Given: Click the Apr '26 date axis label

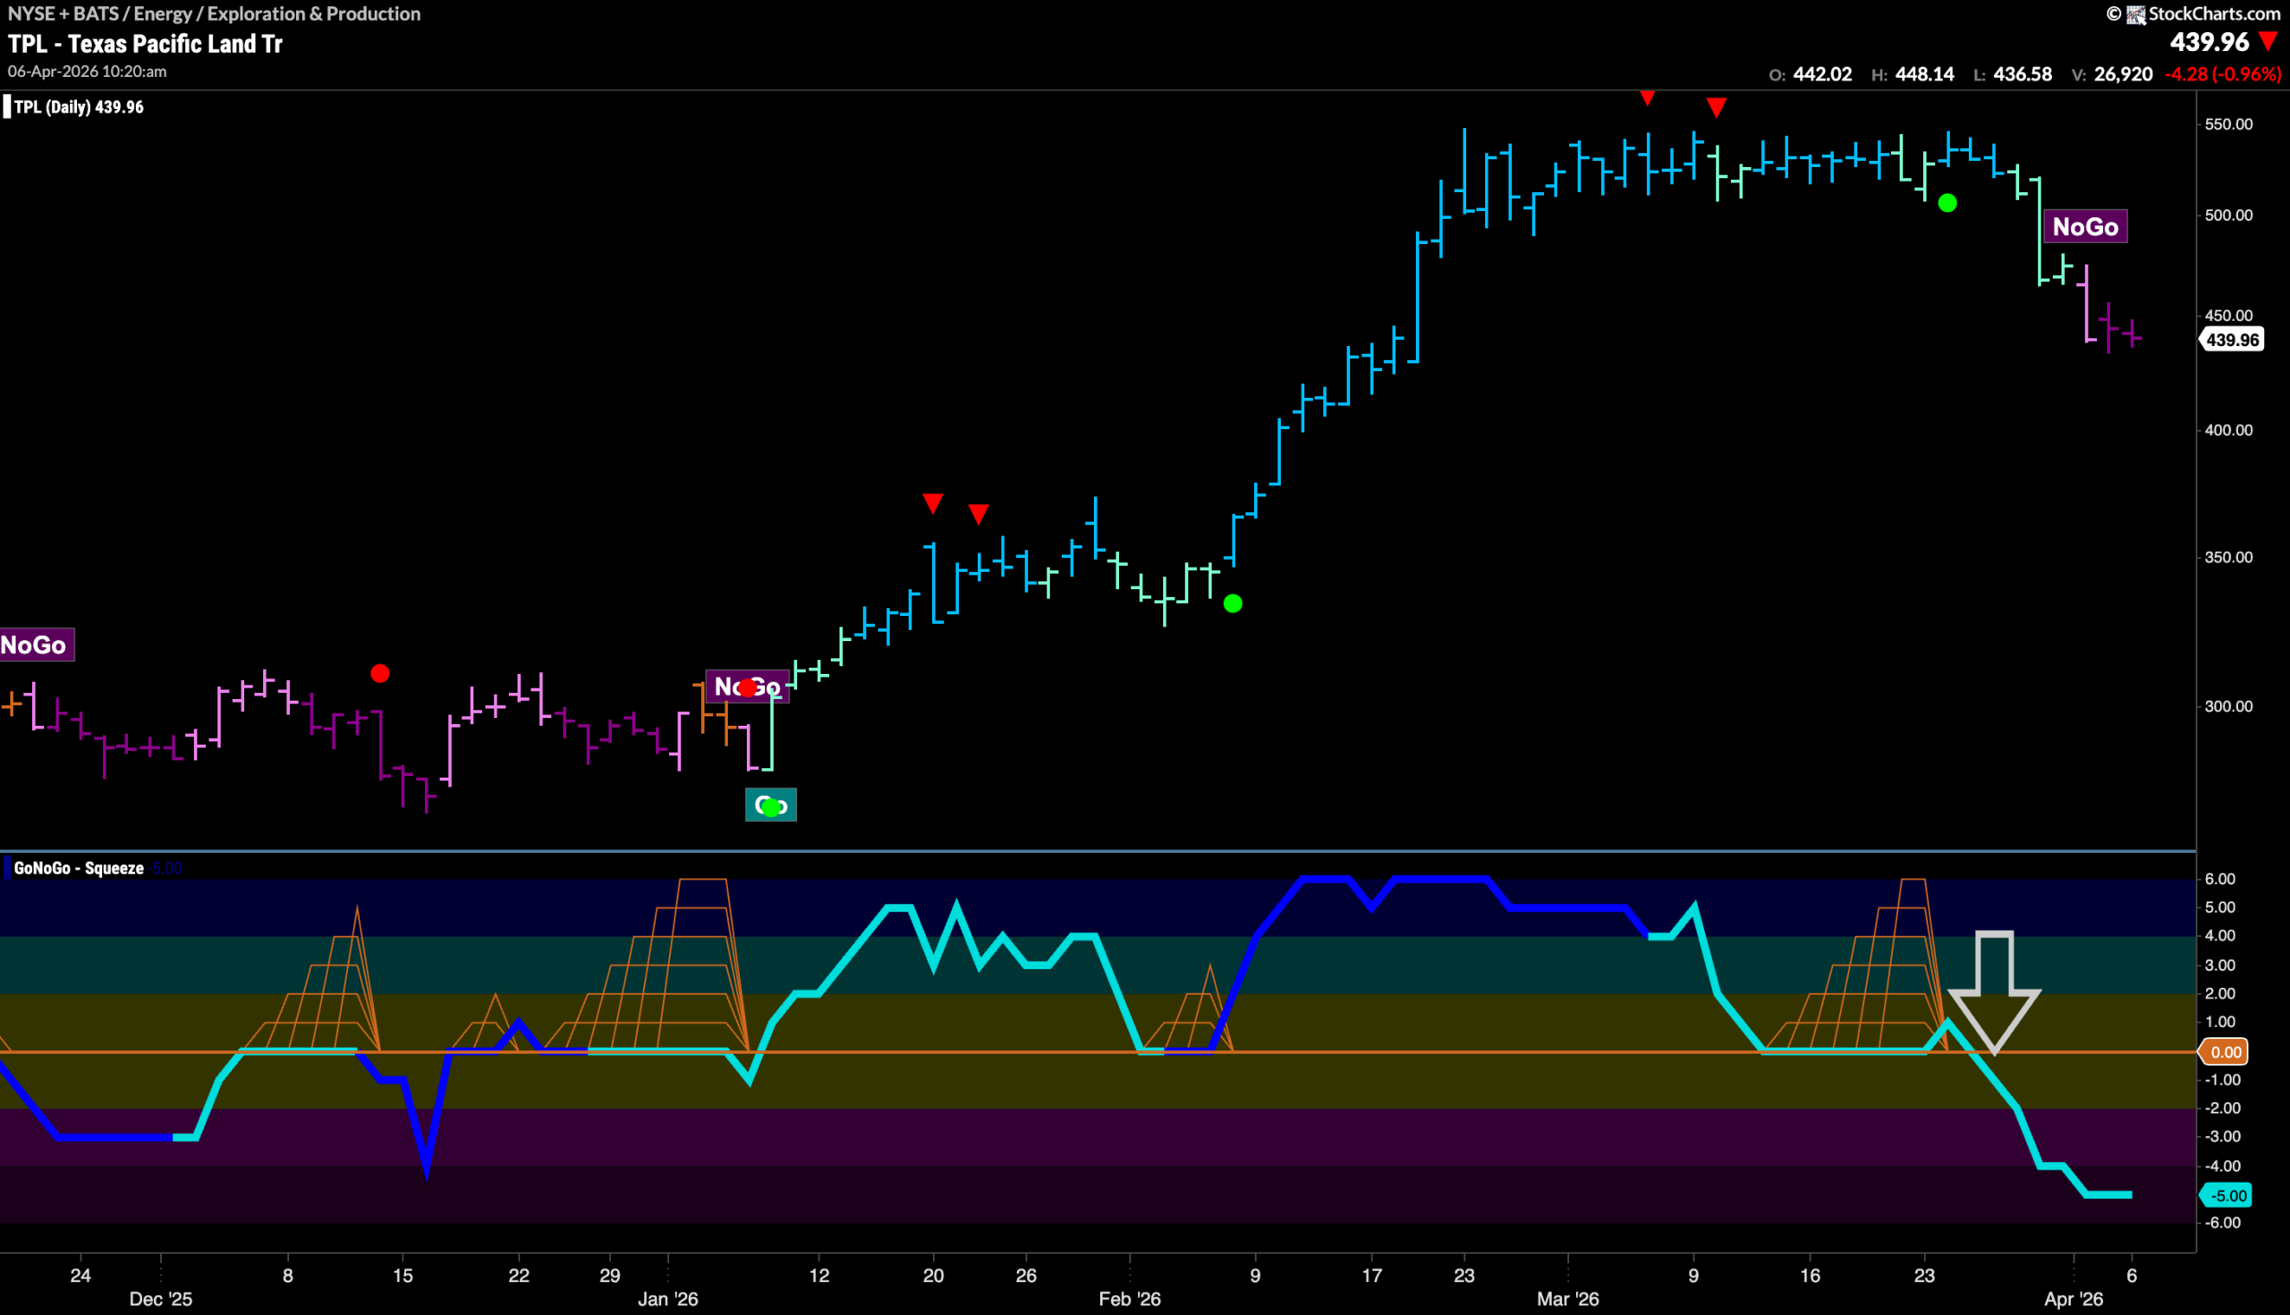Looking at the screenshot, I should click(2074, 1299).
